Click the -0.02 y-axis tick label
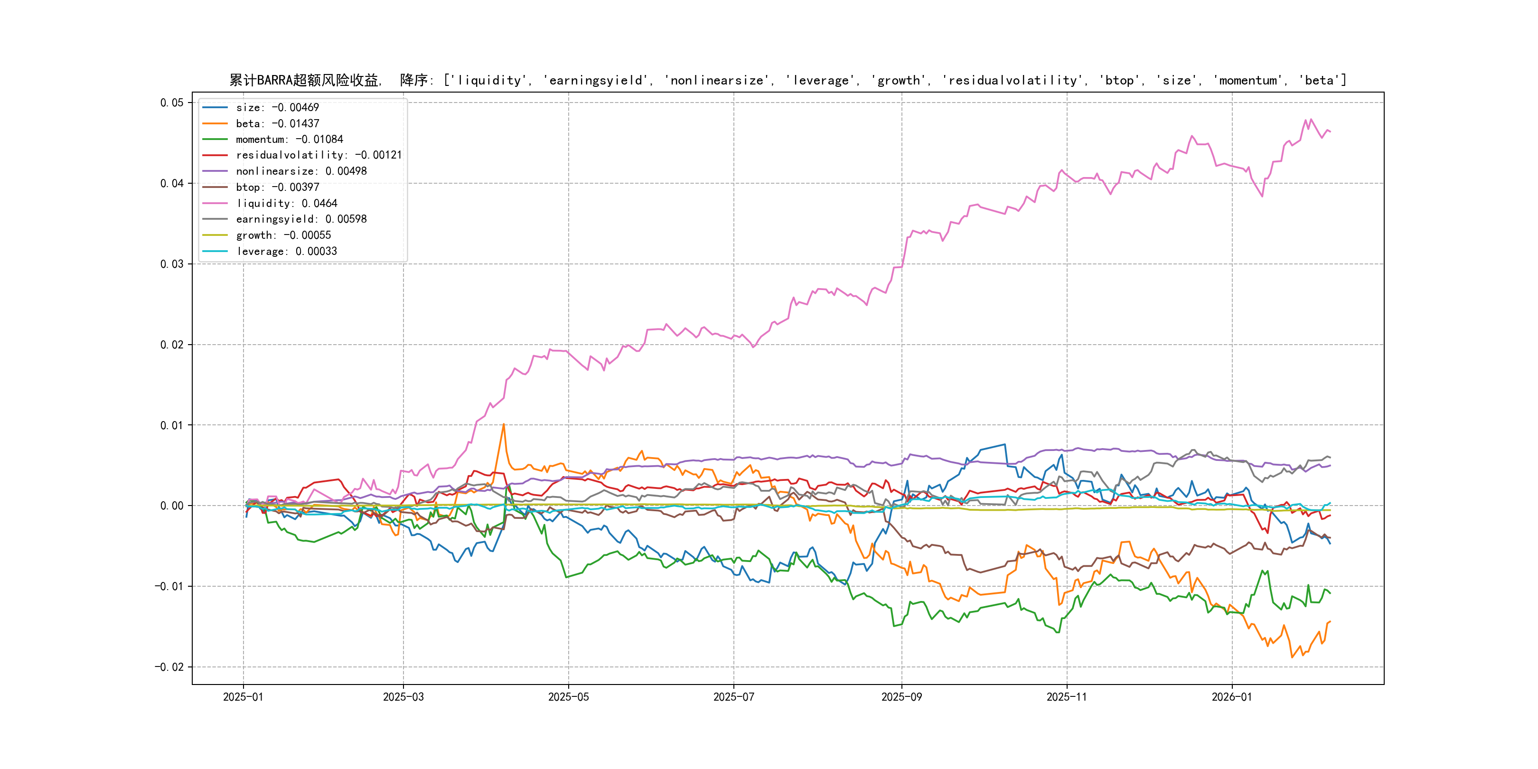 (169, 667)
